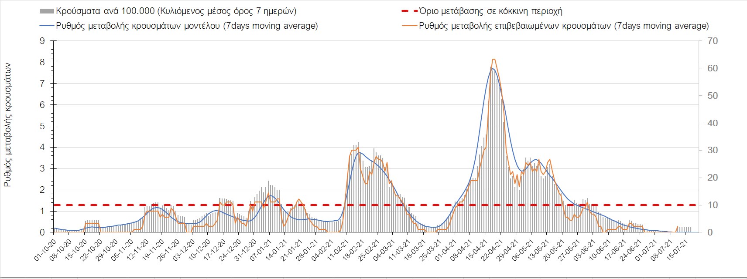Click the orange line legend marker

(409, 26)
